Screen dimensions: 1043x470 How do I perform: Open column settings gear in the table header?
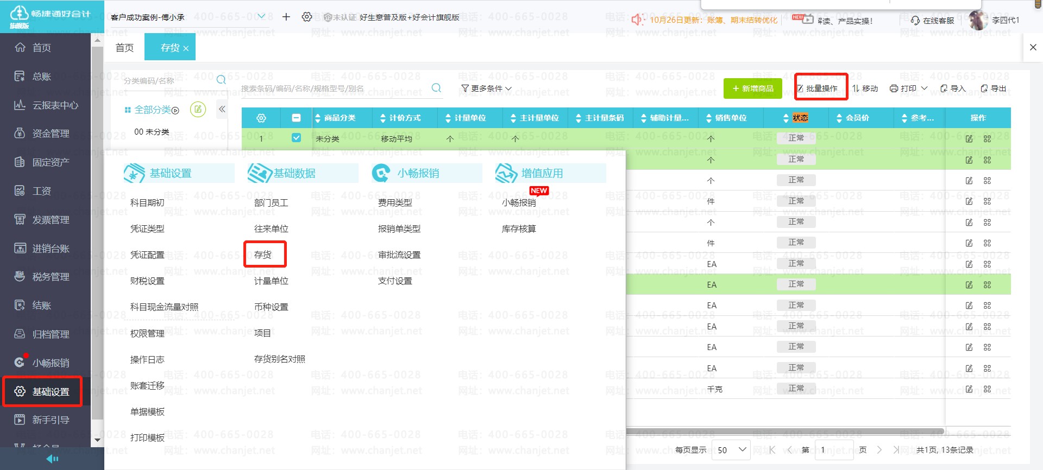click(261, 118)
